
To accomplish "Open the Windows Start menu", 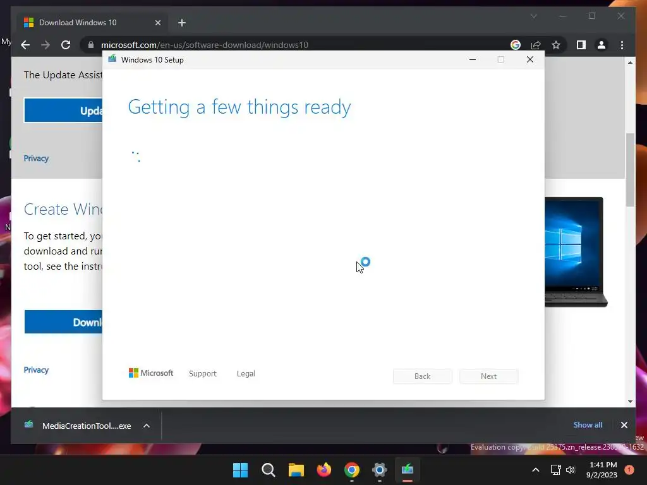I will [x=241, y=469].
